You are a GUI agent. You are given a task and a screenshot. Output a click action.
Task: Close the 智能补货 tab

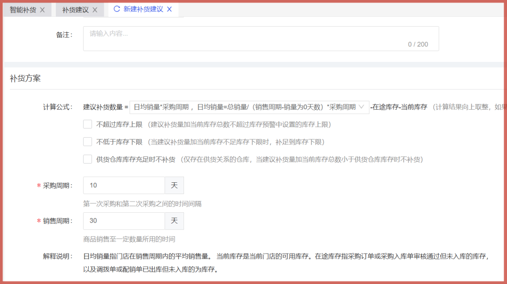tap(42, 10)
